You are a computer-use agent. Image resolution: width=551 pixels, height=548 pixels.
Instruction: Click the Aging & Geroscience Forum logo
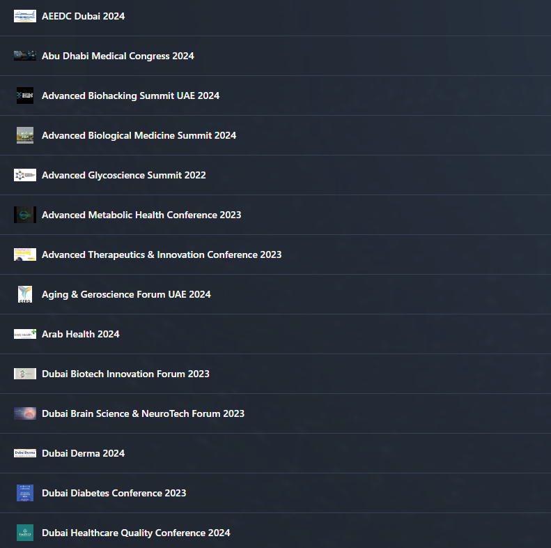click(25, 294)
